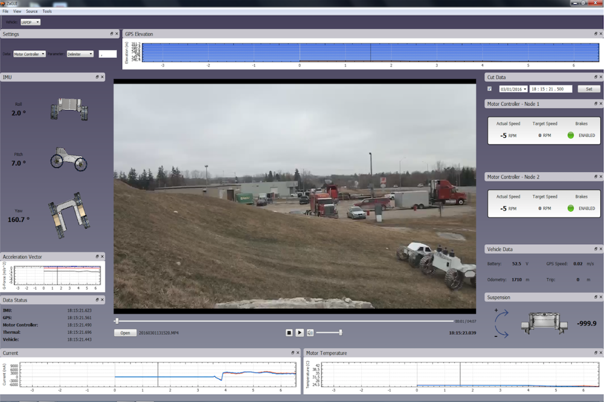Float the IMU panel with its undock icon
This screenshot has width=604, height=402.
click(97, 77)
